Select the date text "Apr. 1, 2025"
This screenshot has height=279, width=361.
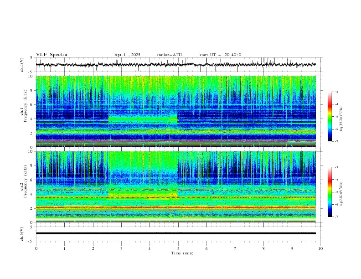127,55
